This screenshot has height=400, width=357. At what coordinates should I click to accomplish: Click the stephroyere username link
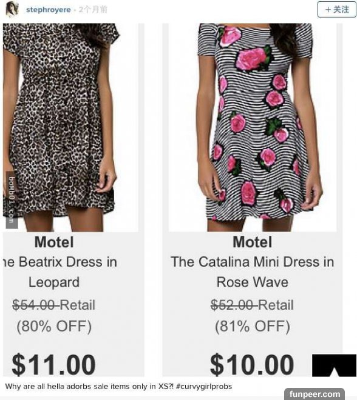click(49, 10)
